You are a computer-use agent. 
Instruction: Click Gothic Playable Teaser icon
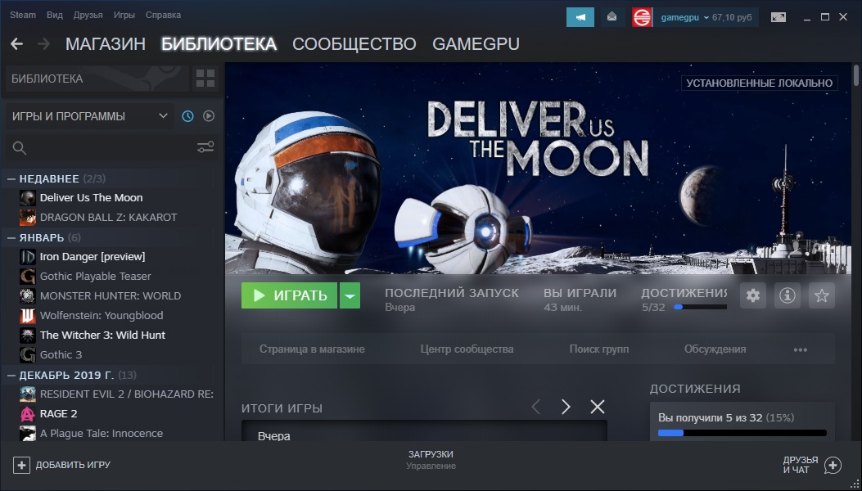coord(28,276)
